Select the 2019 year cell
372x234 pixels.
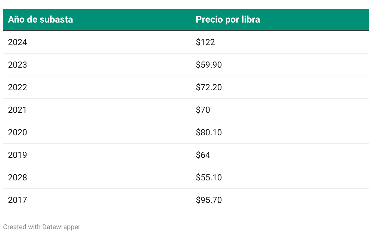tap(17, 155)
